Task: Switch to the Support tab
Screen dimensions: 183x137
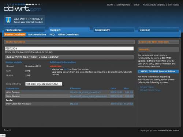Action: pyautogui.click(x=69, y=30)
